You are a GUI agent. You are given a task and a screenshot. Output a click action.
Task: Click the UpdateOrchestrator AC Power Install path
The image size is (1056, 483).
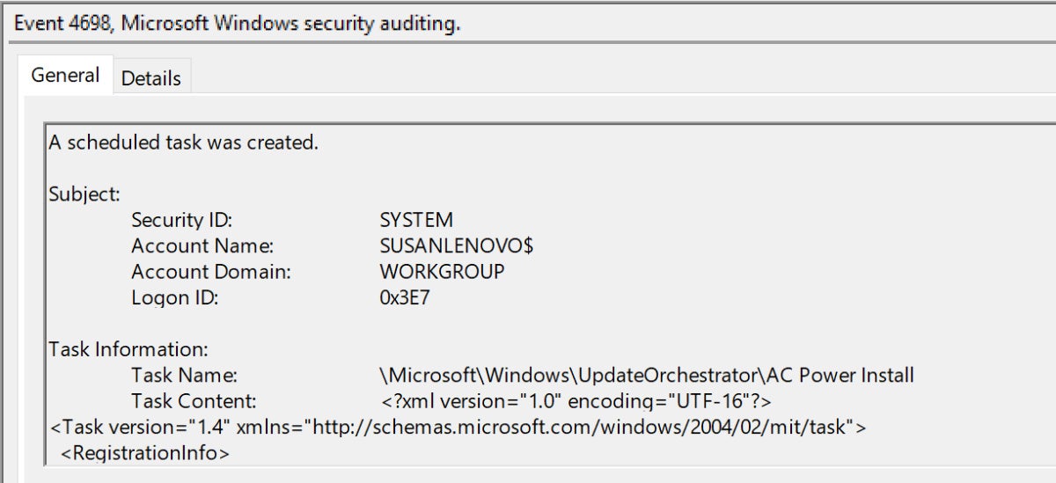coord(647,376)
